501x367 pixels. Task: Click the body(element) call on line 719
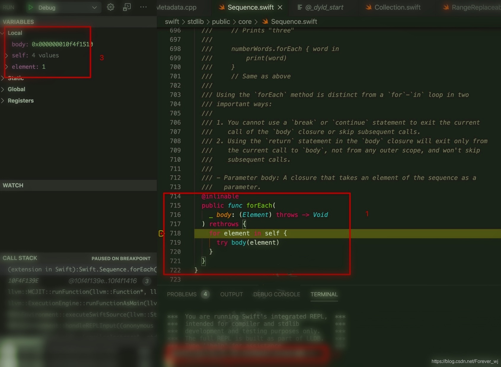(255, 243)
